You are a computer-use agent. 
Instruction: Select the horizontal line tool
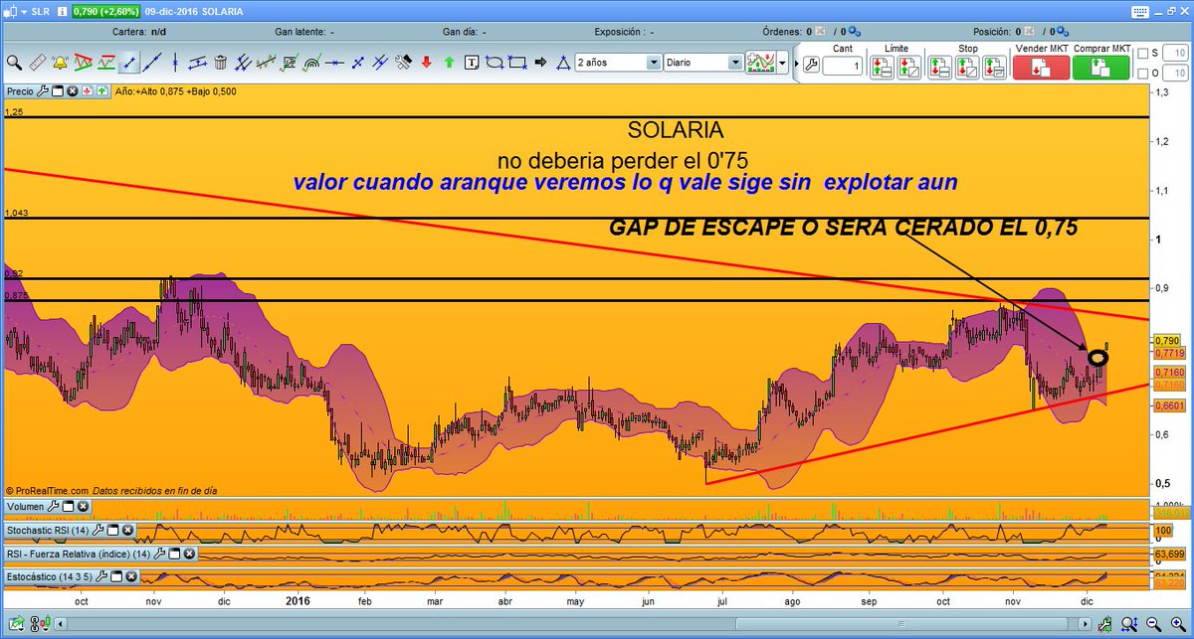pyautogui.click(x=334, y=62)
